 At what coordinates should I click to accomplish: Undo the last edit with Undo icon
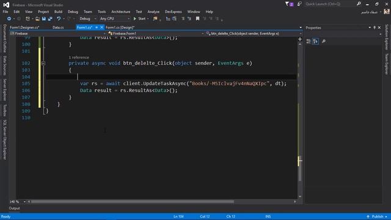pos(59,19)
